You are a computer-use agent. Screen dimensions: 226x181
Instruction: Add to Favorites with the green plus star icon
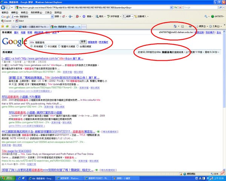(x=7, y=26)
